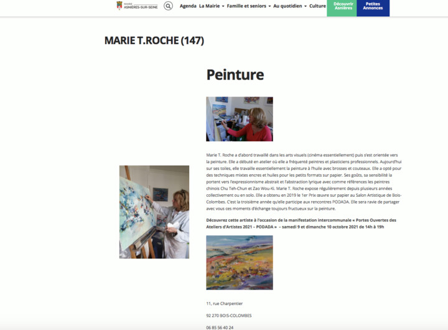The image size is (448, 330).
Task: Open the La Mairie menu label
Action: [x=210, y=6]
